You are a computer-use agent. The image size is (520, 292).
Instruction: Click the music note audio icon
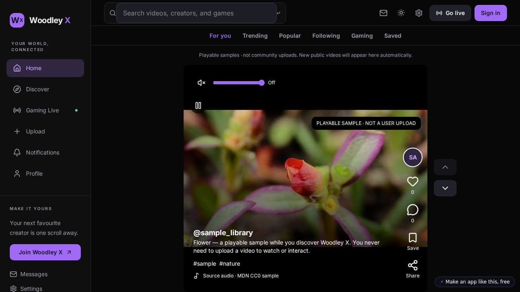(197, 276)
